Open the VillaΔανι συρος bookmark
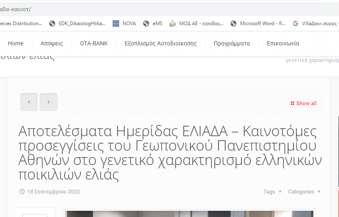 click(315, 24)
